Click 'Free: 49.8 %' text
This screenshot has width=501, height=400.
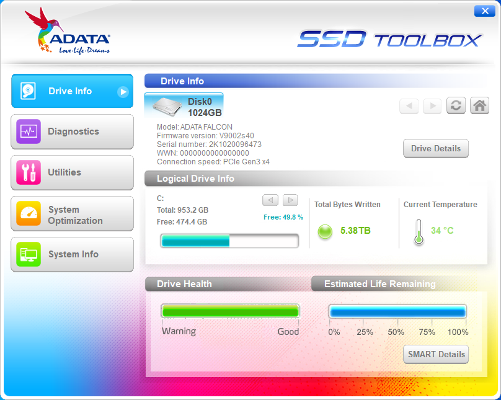[283, 217]
